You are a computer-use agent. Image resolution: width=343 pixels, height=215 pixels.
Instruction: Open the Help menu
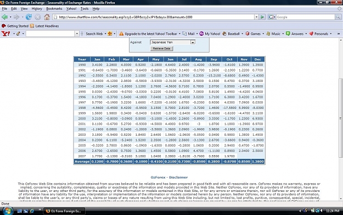[x=96, y=9]
